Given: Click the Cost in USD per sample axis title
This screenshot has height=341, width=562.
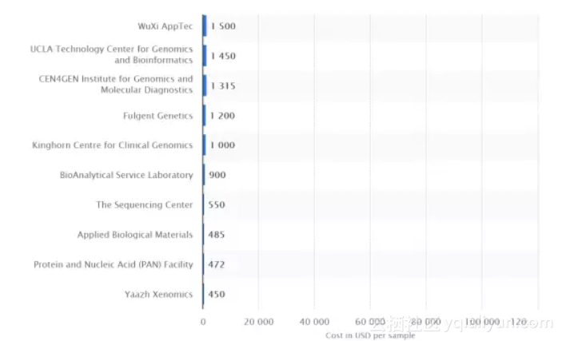Looking at the screenshot, I should click(x=370, y=335).
